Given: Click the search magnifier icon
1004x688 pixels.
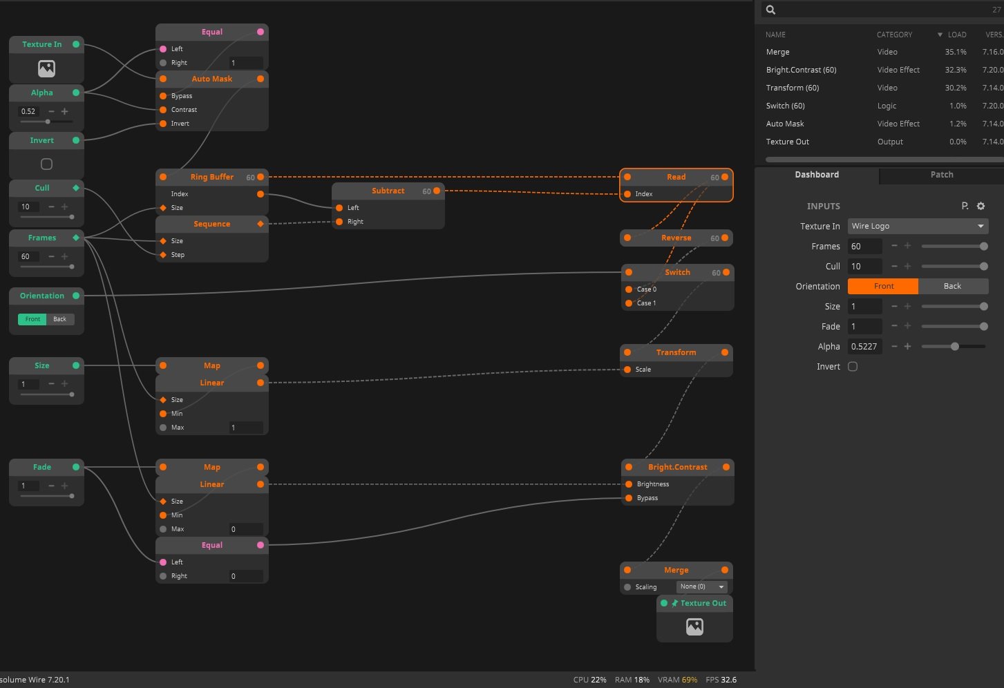Looking at the screenshot, I should click(771, 10).
